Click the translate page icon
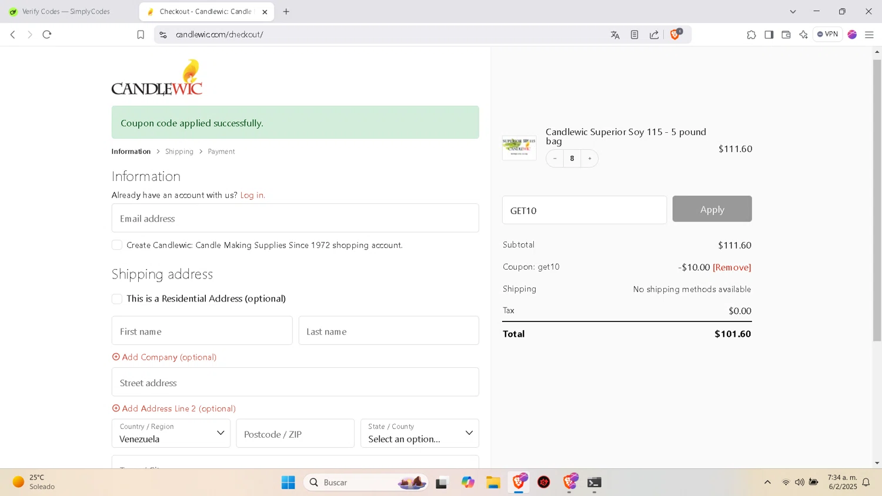Viewport: 882px width, 496px height. point(615,35)
